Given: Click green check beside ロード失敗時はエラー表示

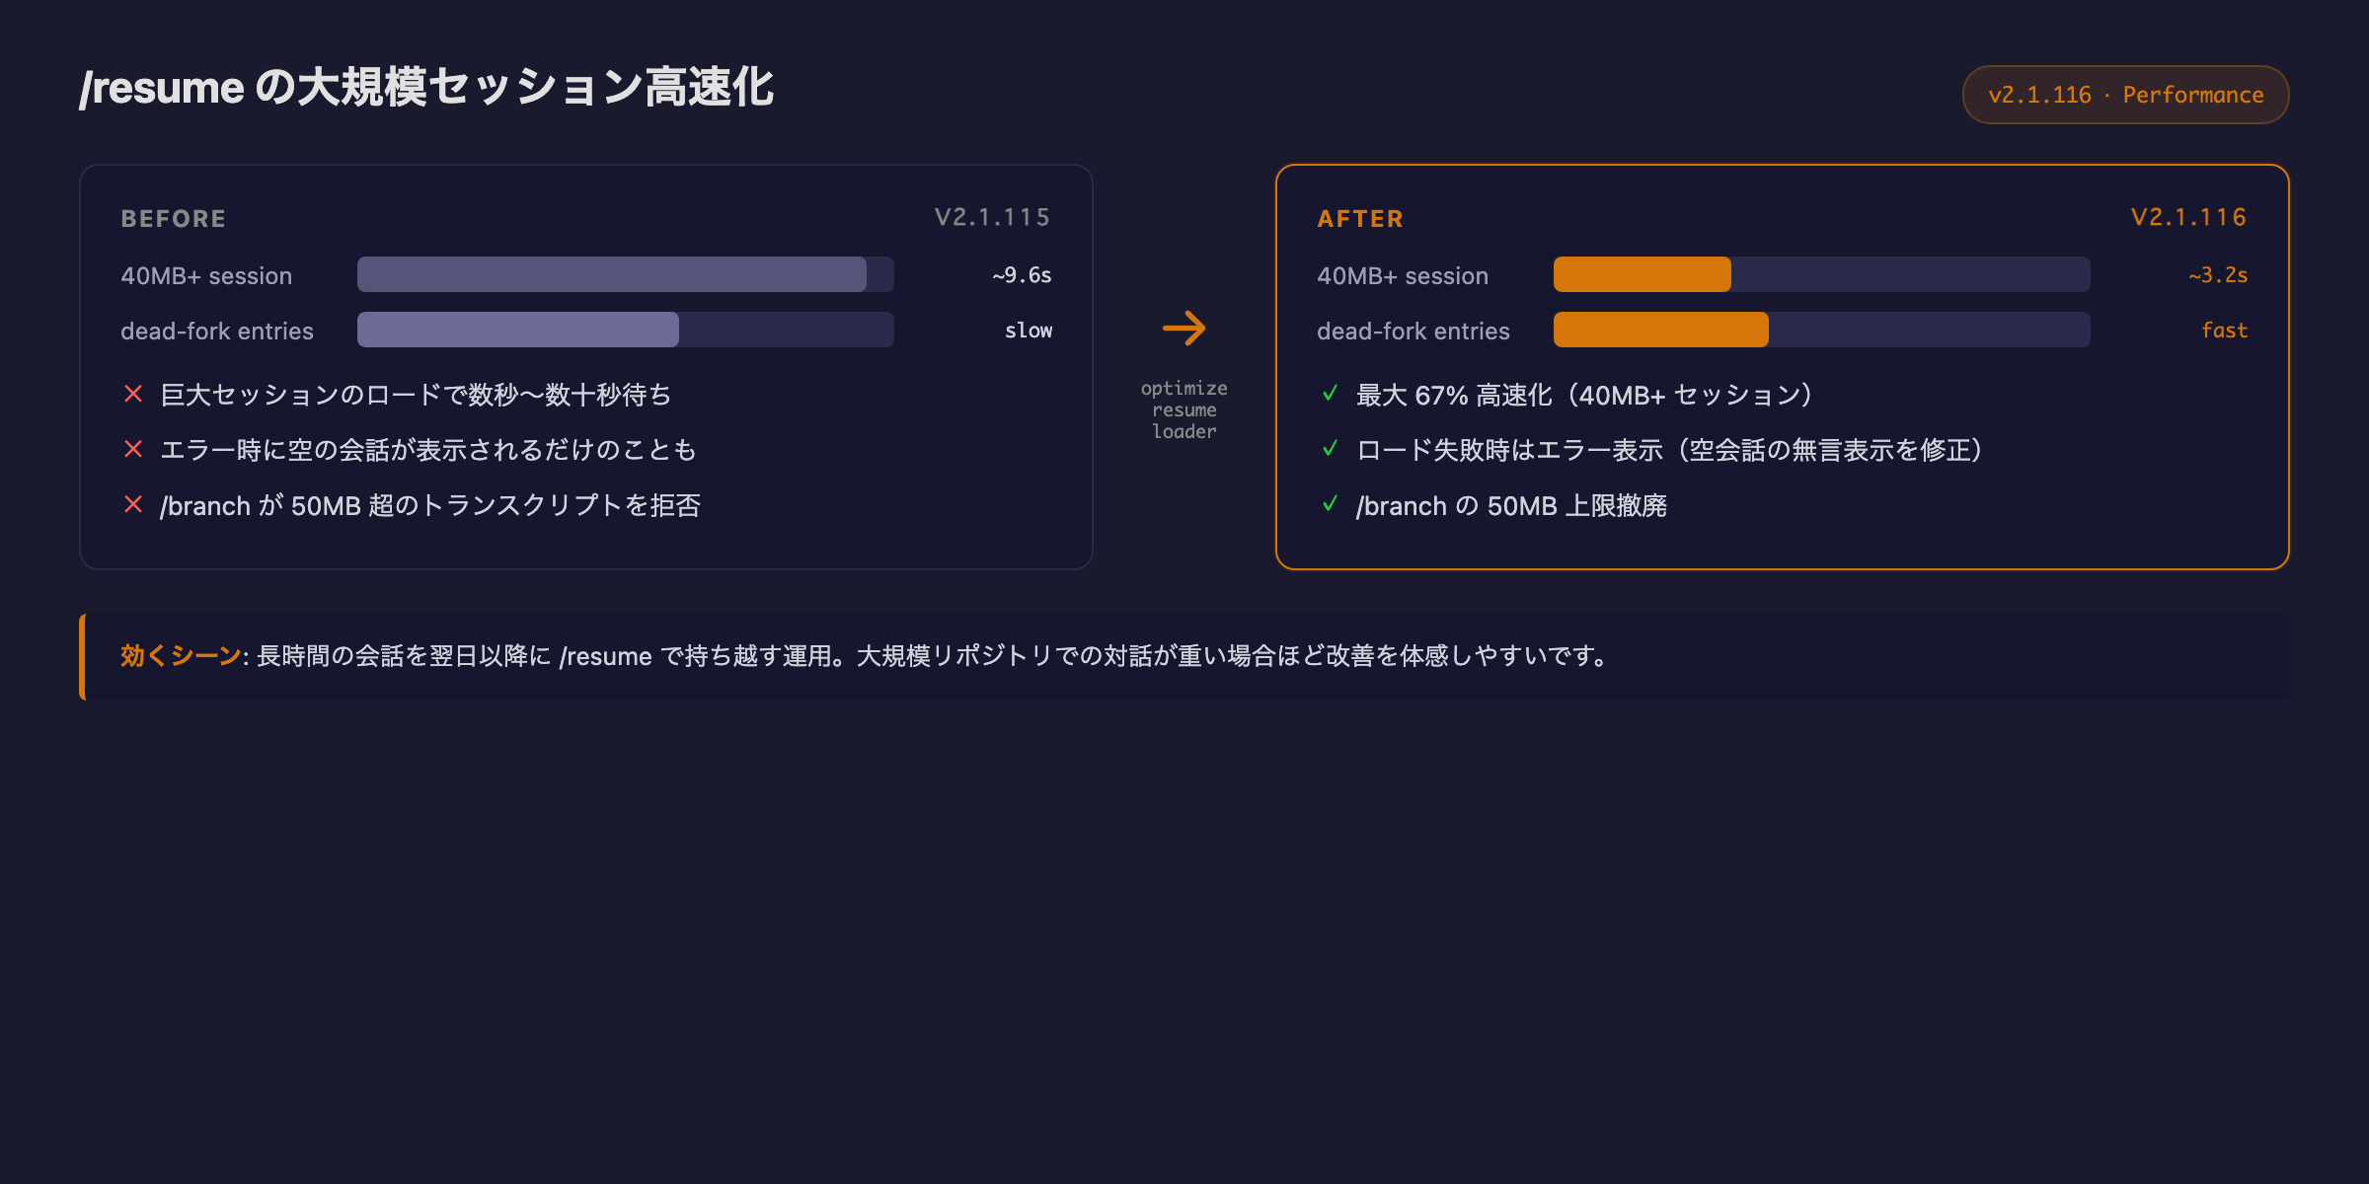Looking at the screenshot, I should [x=1330, y=449].
